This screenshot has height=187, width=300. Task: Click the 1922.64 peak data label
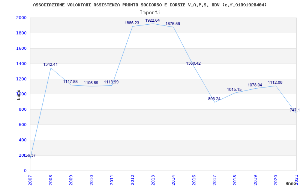152,21
